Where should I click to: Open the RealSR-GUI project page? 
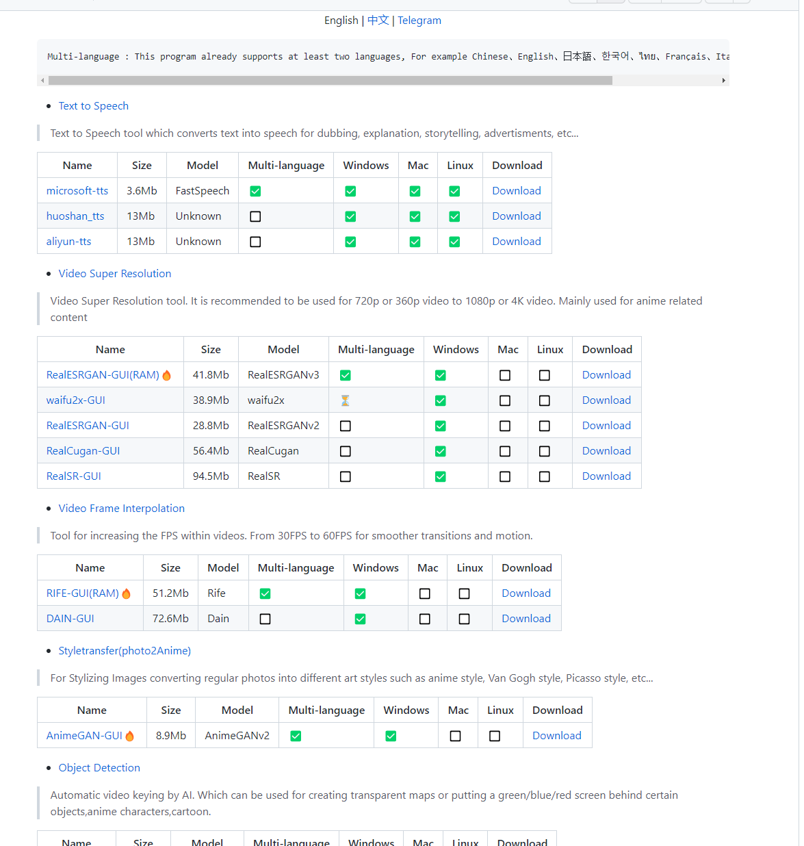73,476
